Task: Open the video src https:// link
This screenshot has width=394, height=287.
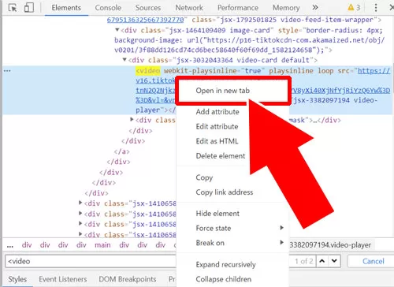Action: [x=374, y=71]
